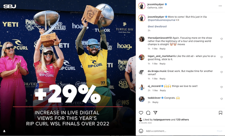225x136 pixels.
Task: View the 120 others who liked
Action: point(182,119)
